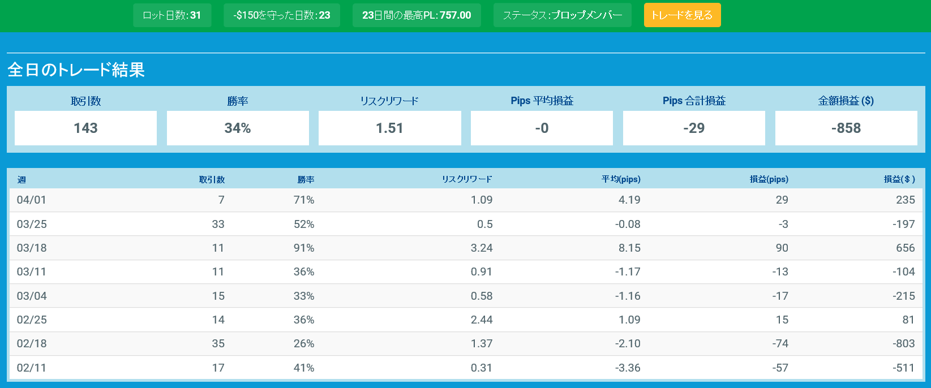Click the 23日間の最高PL: 757.00 badge
The image size is (931, 388).
(417, 15)
